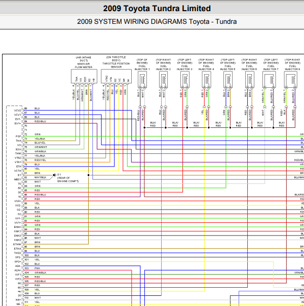Screen dimensions: 304x306
Task: Click pin 103 "PNK" wire label
Action: (x=37, y=268)
